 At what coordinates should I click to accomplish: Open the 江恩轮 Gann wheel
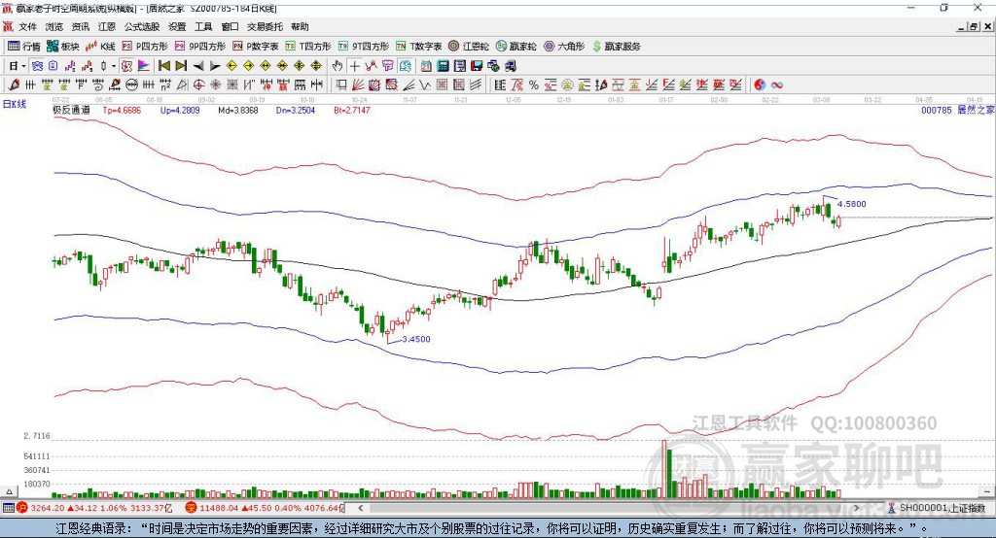[x=469, y=47]
